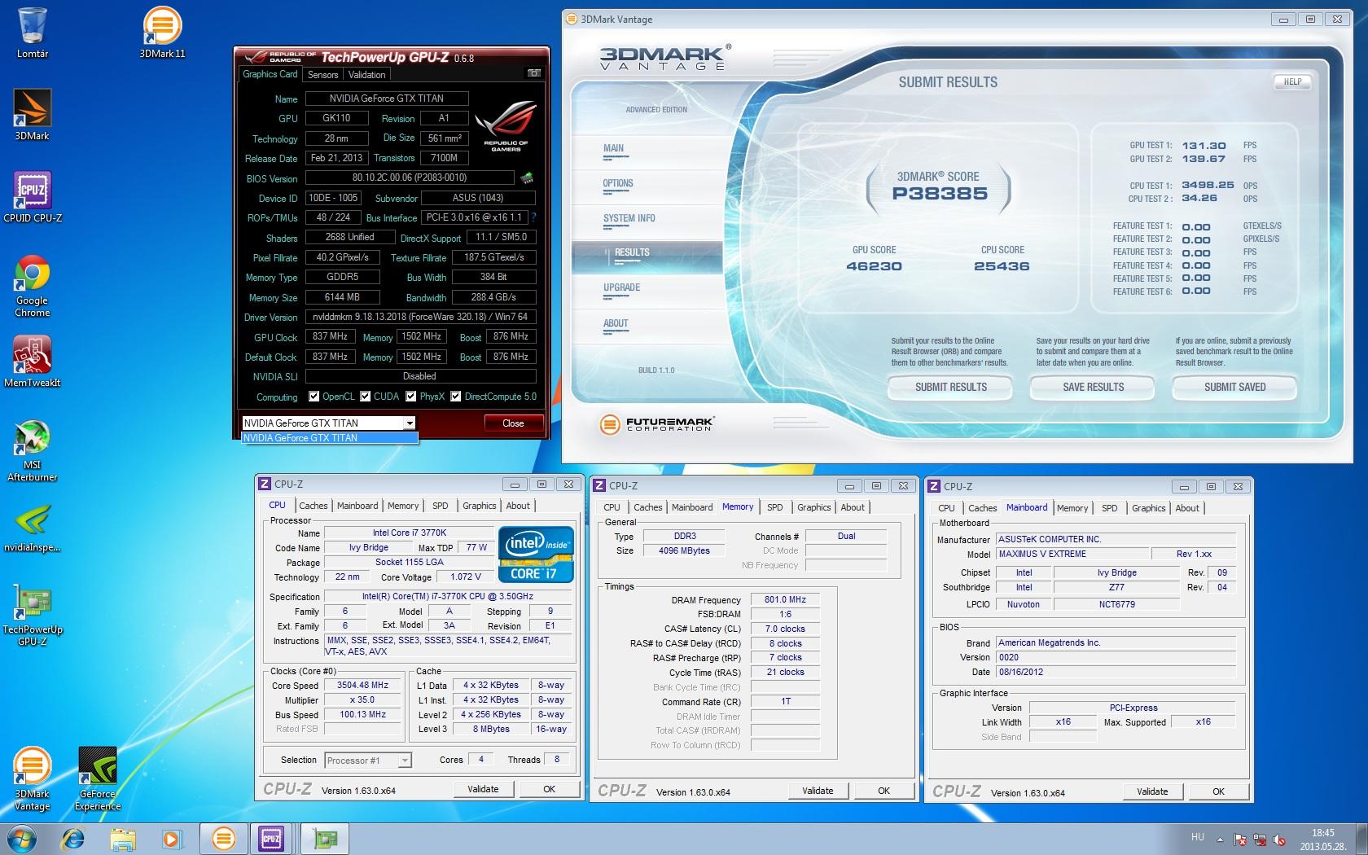The width and height of the screenshot is (1368, 855).
Task: Open the About tab in the first CPU-Z window
Action: pyautogui.click(x=518, y=506)
